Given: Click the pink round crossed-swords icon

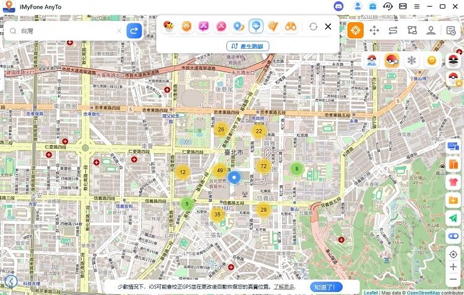Looking at the screenshot, I should coord(221,27).
